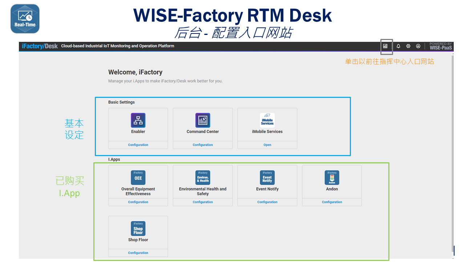Click the Enabler card title

pos(138,132)
